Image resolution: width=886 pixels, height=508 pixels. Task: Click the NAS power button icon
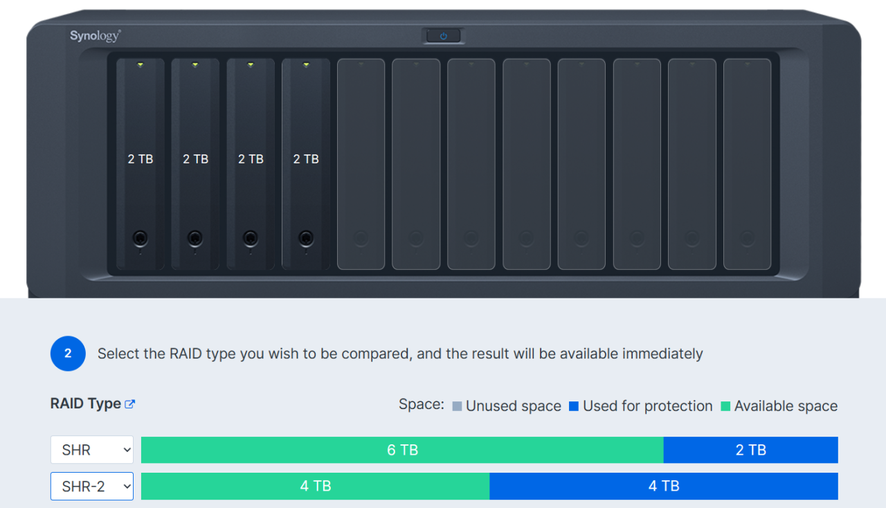click(443, 36)
